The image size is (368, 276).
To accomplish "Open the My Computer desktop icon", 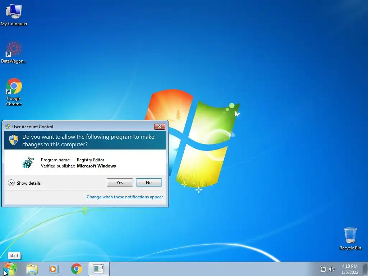I will [14, 15].
